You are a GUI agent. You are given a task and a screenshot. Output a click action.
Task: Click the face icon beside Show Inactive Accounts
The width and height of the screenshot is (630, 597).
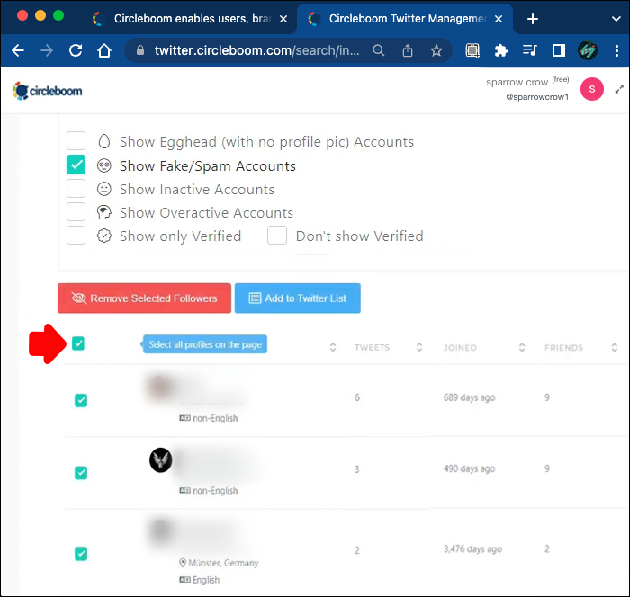click(x=104, y=189)
